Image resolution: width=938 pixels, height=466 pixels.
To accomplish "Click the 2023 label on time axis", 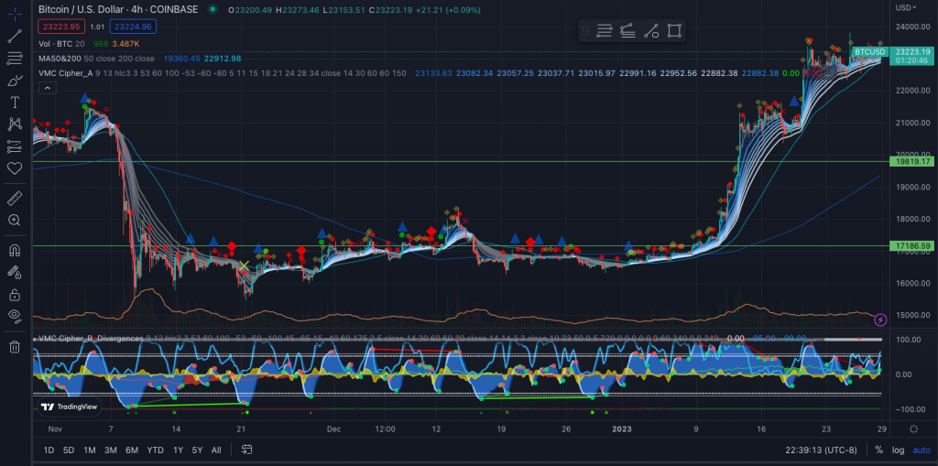I will click(x=622, y=428).
